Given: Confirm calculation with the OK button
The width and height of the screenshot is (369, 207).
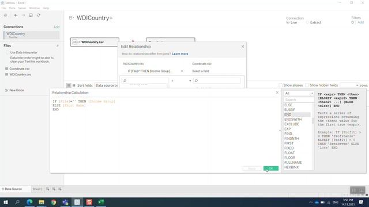Looking at the screenshot, I should coord(271,168).
